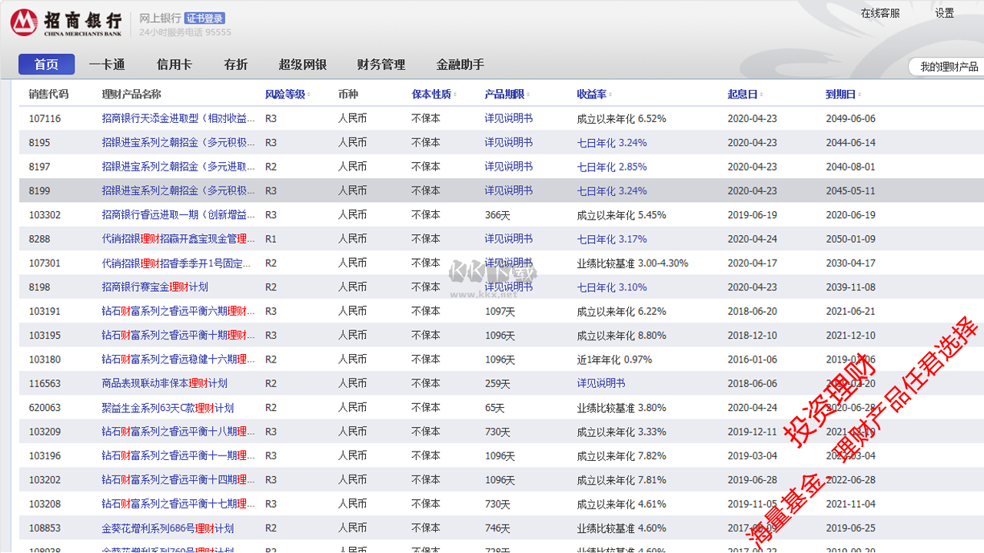Open the 信用卡 menu
984x553 pixels.
(175, 65)
